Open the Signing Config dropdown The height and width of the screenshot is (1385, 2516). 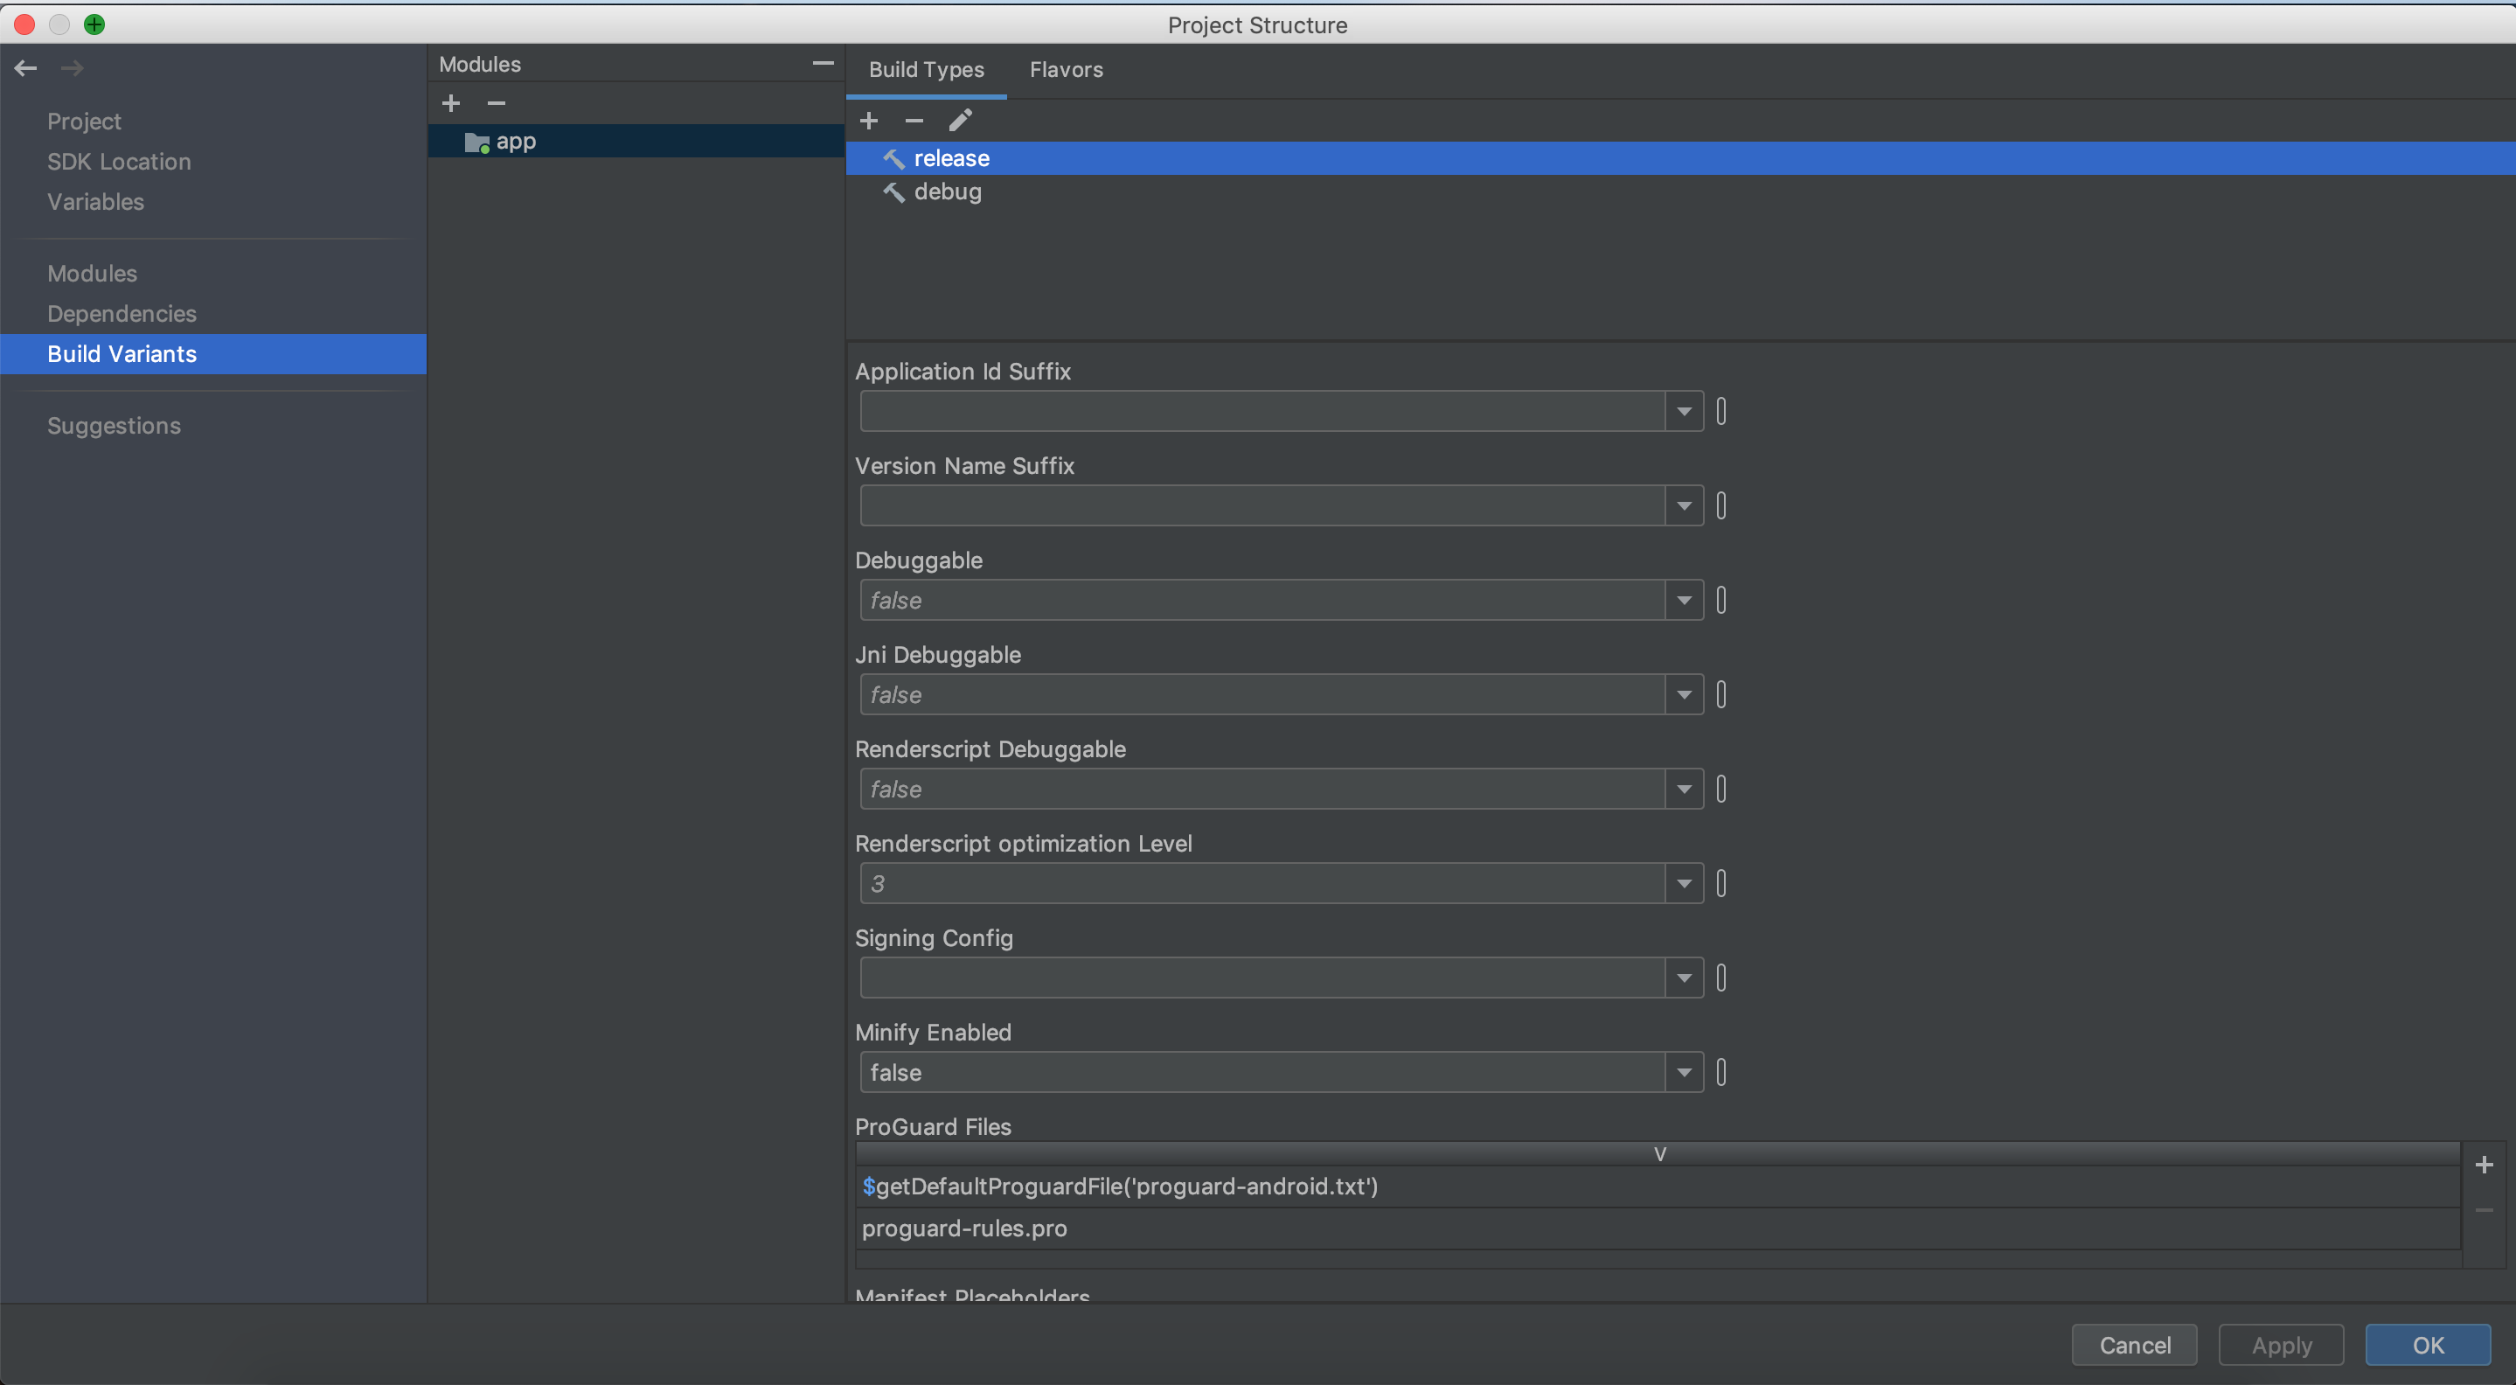coord(1684,978)
